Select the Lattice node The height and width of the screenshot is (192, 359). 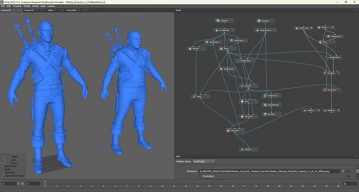click(200, 97)
